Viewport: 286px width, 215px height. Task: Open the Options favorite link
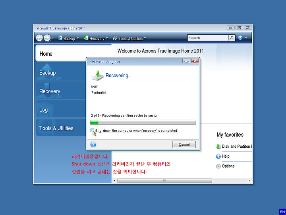[228, 166]
